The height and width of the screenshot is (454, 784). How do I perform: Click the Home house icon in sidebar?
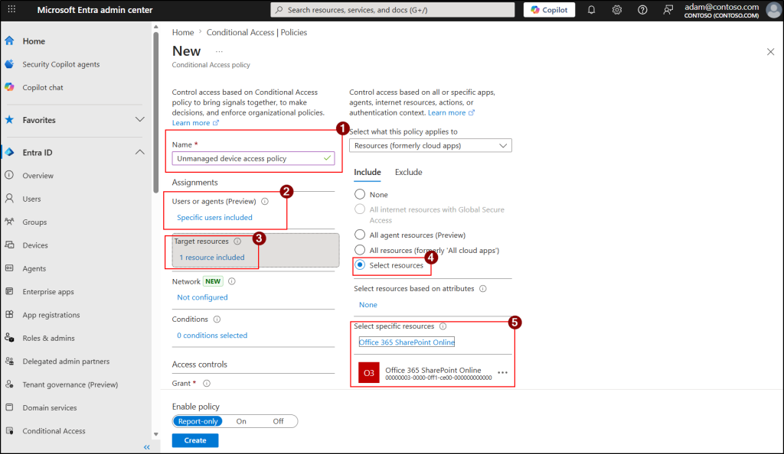coord(9,41)
